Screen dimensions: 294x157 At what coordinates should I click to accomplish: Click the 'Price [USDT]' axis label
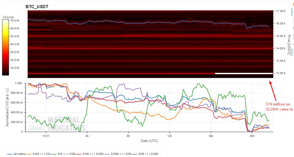[x=289, y=45]
